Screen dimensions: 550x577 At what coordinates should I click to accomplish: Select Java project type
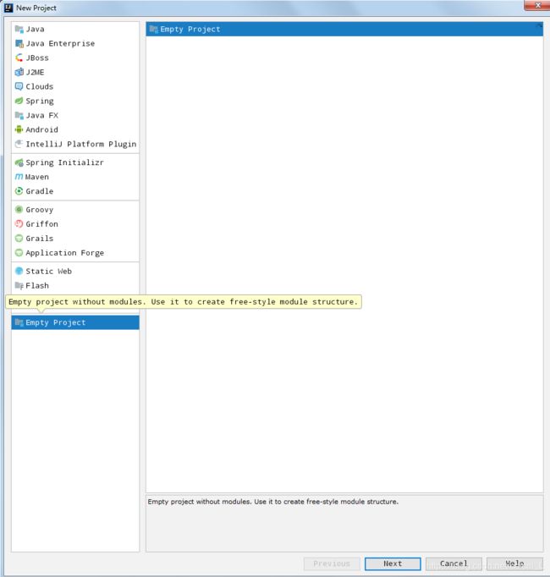click(x=75, y=29)
